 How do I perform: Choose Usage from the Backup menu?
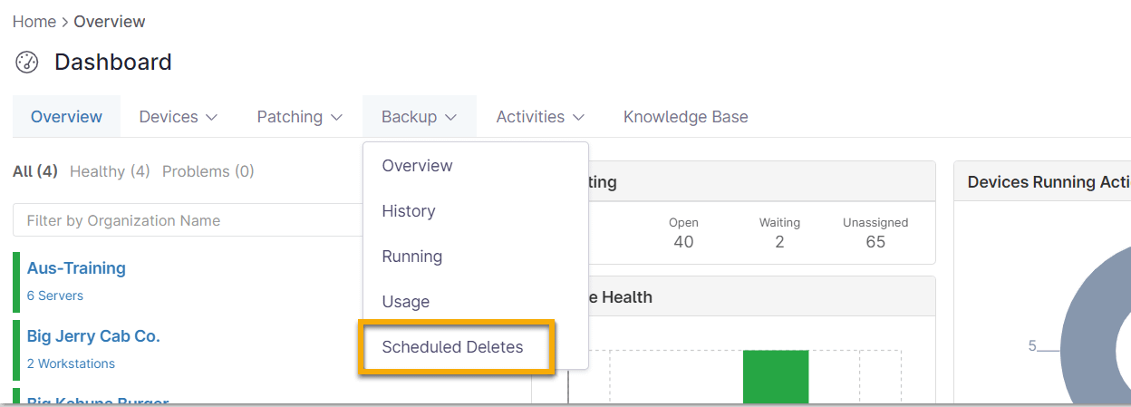pyautogui.click(x=406, y=302)
